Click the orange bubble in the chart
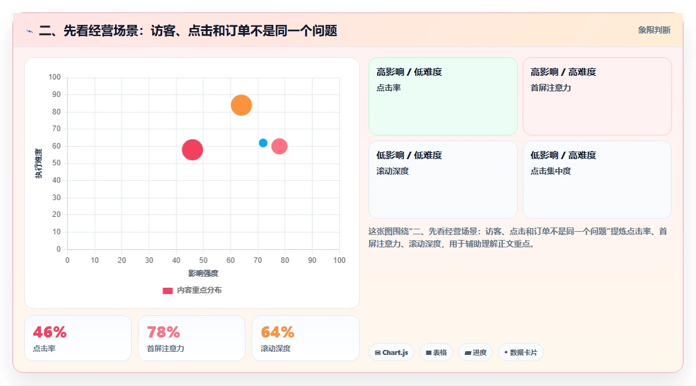The image size is (696, 386). pyautogui.click(x=242, y=105)
